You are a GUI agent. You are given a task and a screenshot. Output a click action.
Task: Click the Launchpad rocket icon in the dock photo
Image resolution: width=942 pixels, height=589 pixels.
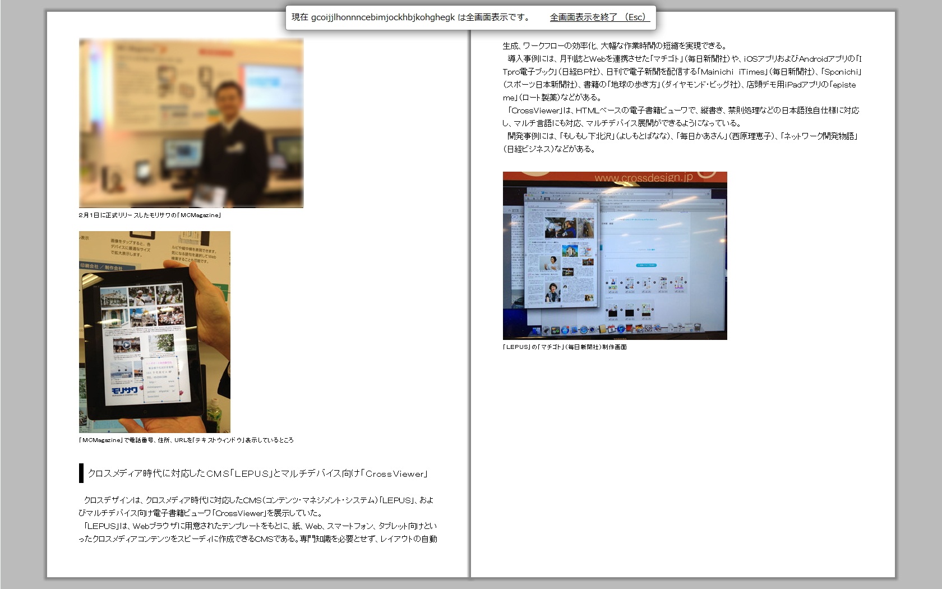click(x=546, y=329)
